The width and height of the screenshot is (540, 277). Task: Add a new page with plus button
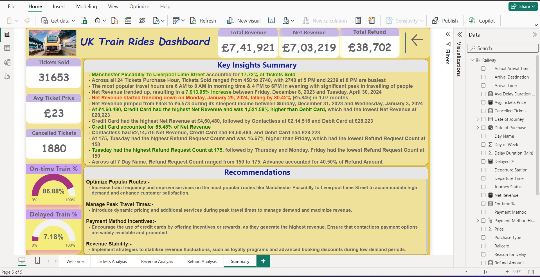263,261
